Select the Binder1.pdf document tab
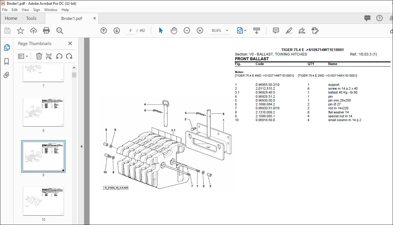The height and width of the screenshot is (225, 393). coord(72,18)
